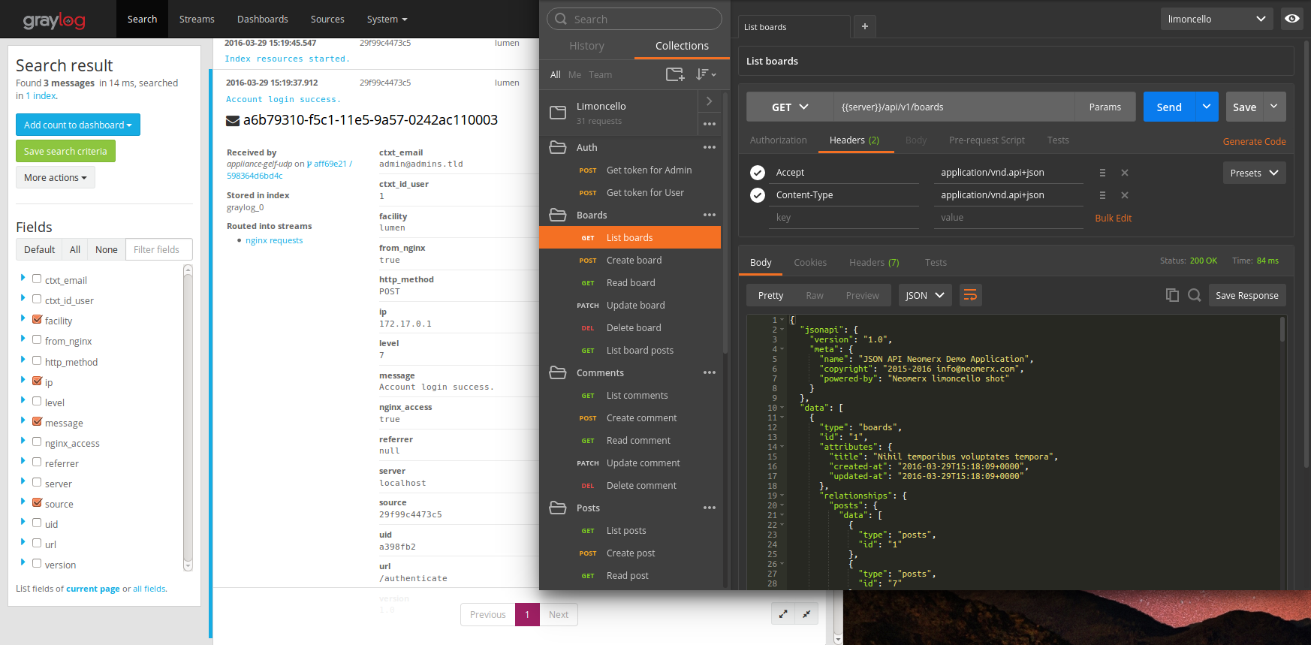Open the limoncello environment dropdown
The image size is (1311, 645).
[1216, 19]
